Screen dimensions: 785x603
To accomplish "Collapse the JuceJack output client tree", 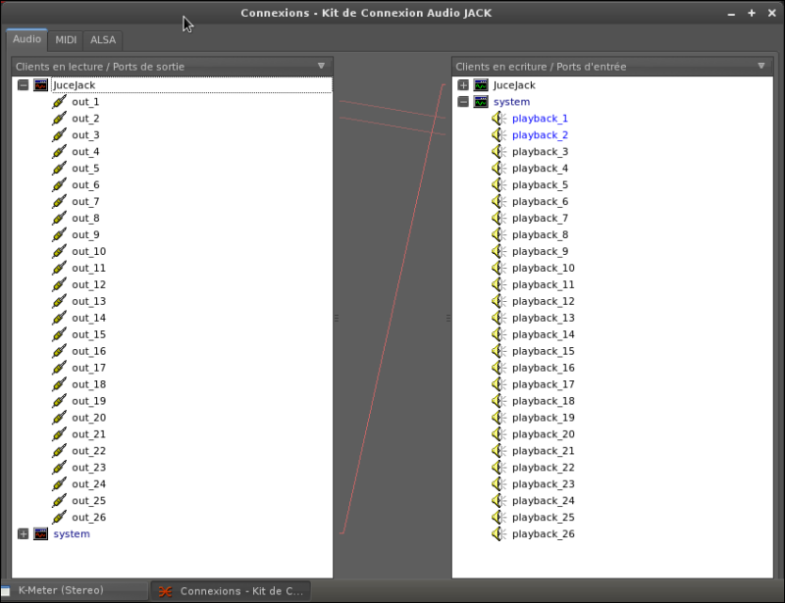I will (23, 85).
